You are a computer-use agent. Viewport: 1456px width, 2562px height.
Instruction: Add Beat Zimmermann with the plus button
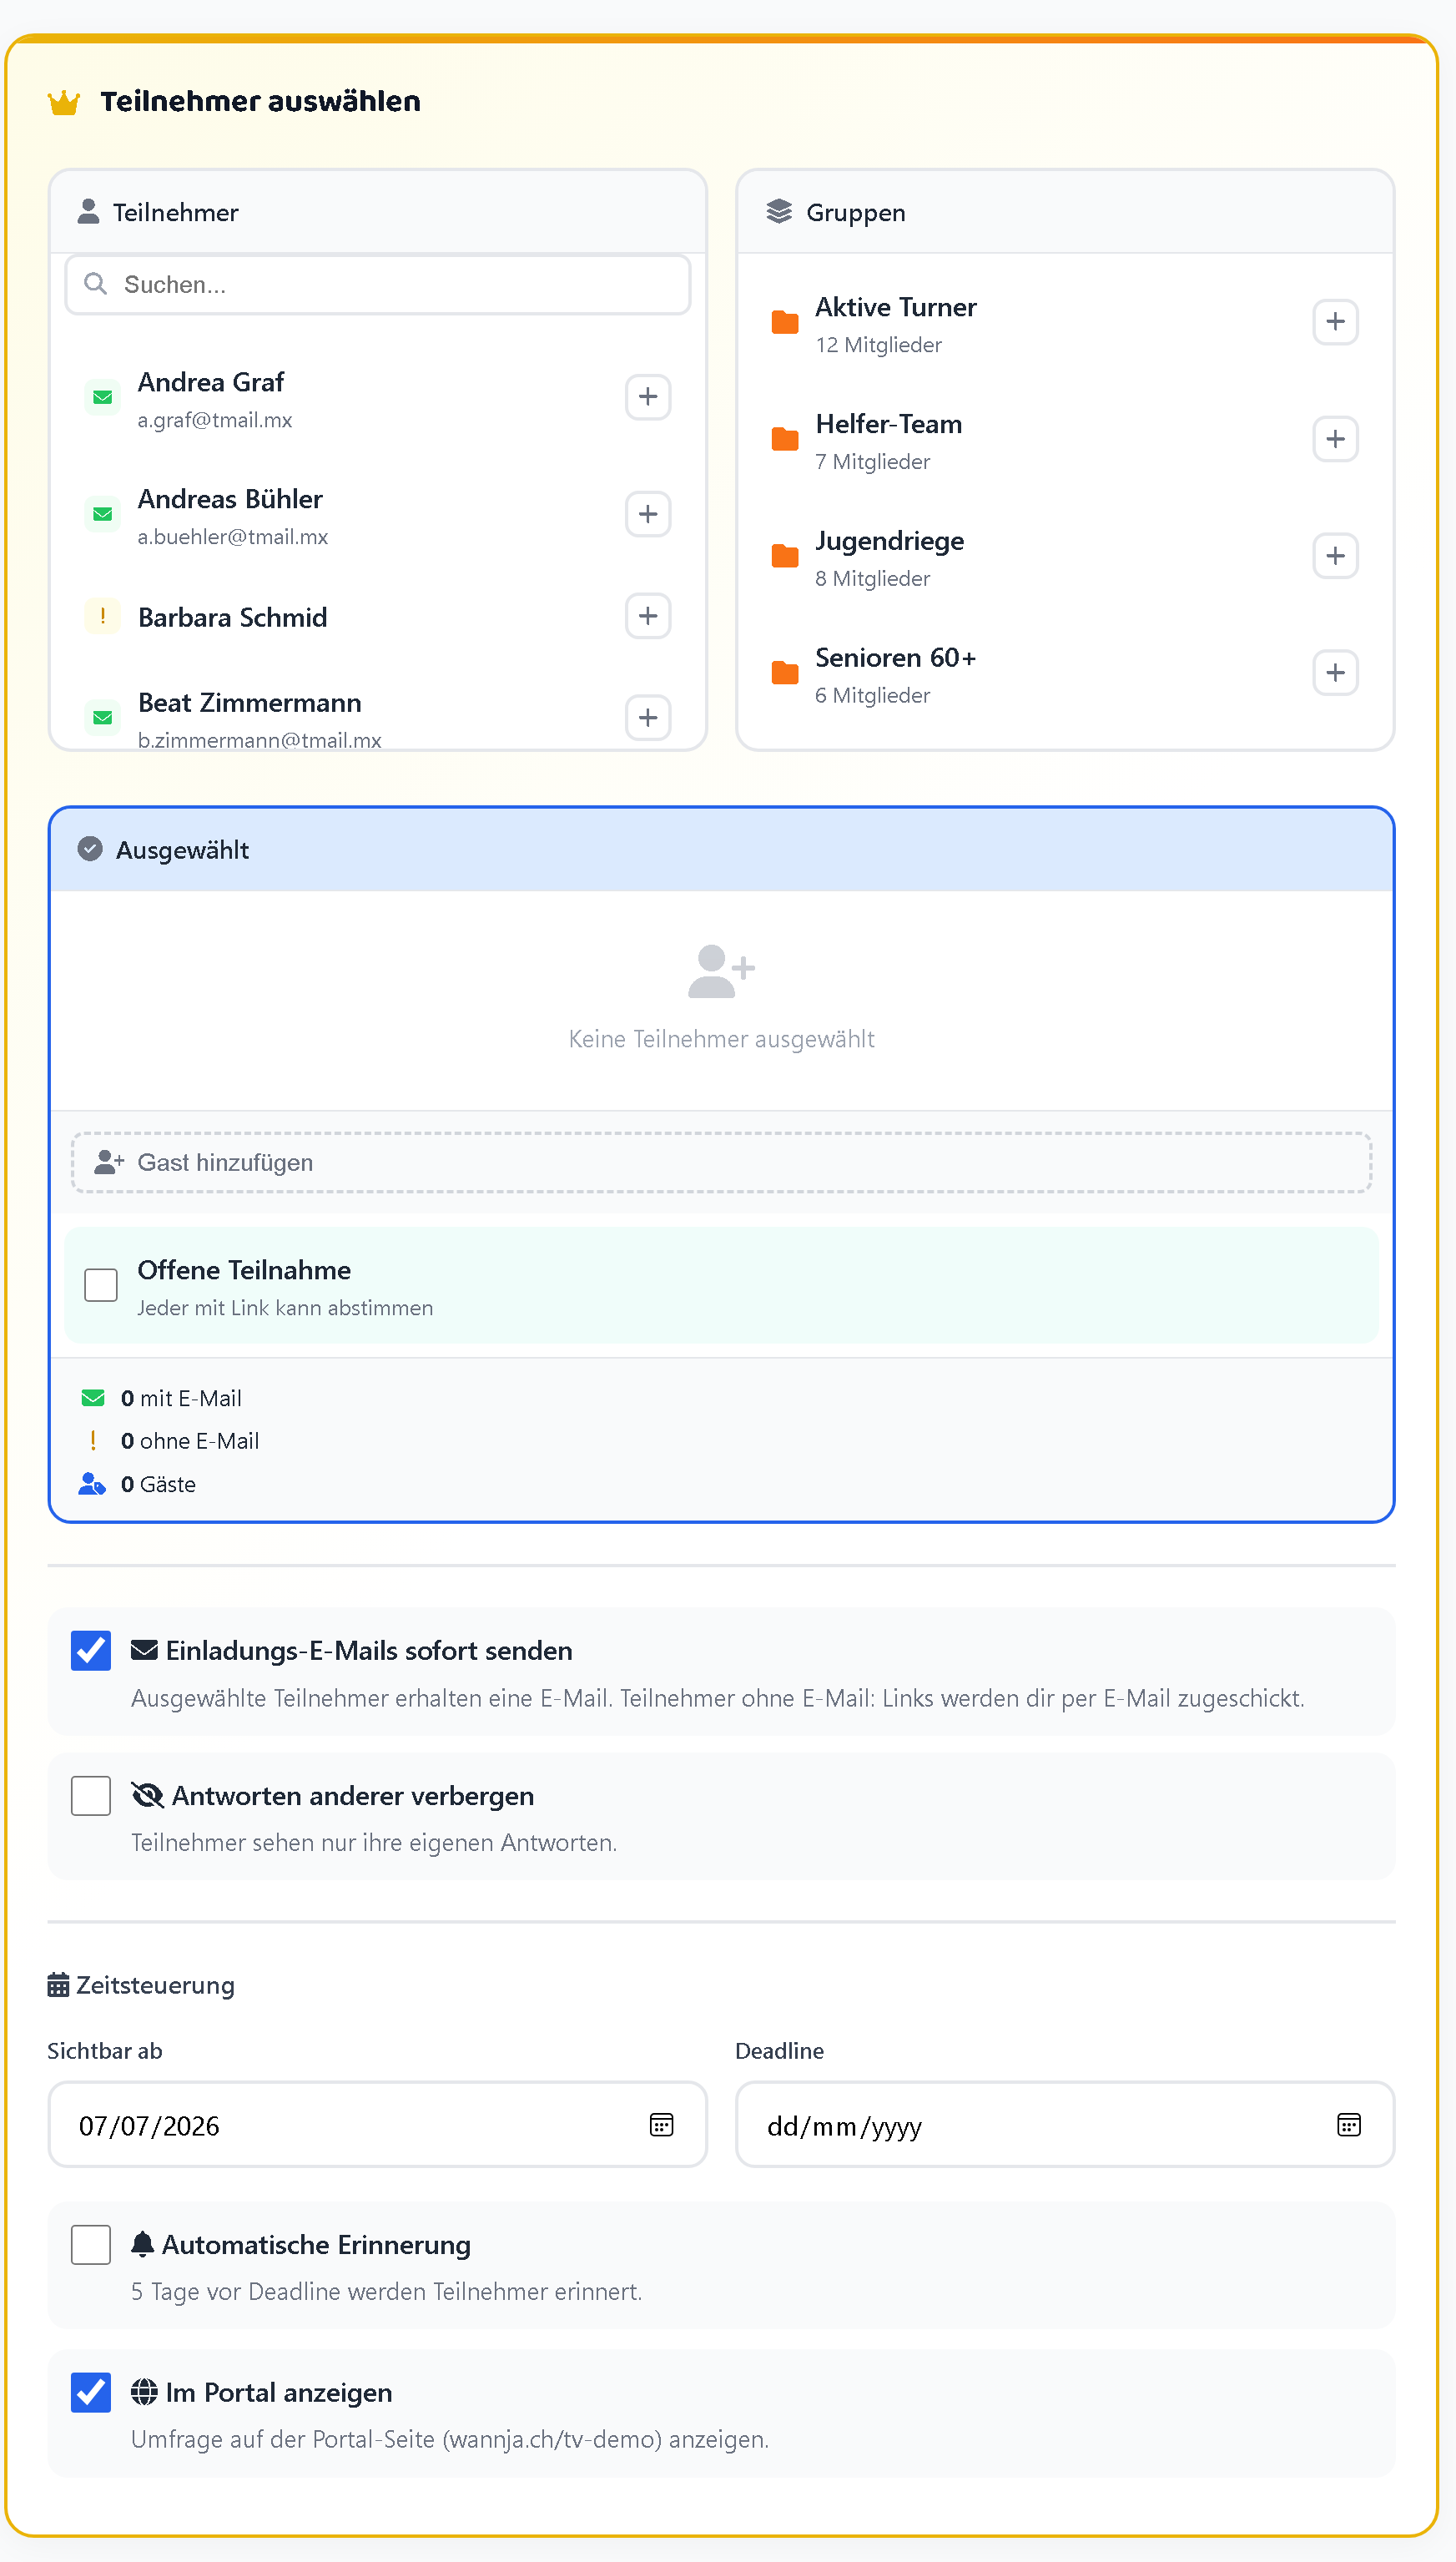[648, 718]
